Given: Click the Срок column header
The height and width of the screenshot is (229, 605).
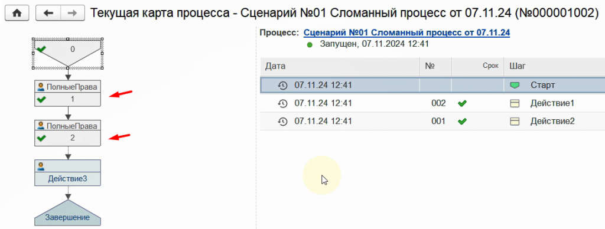Looking at the screenshot, I should click(x=477, y=66).
